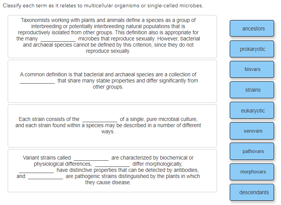The height and width of the screenshot is (205, 281).
Task: Click the blank after 'Each strain consists of the'
Action: pyautogui.click(x=99, y=119)
